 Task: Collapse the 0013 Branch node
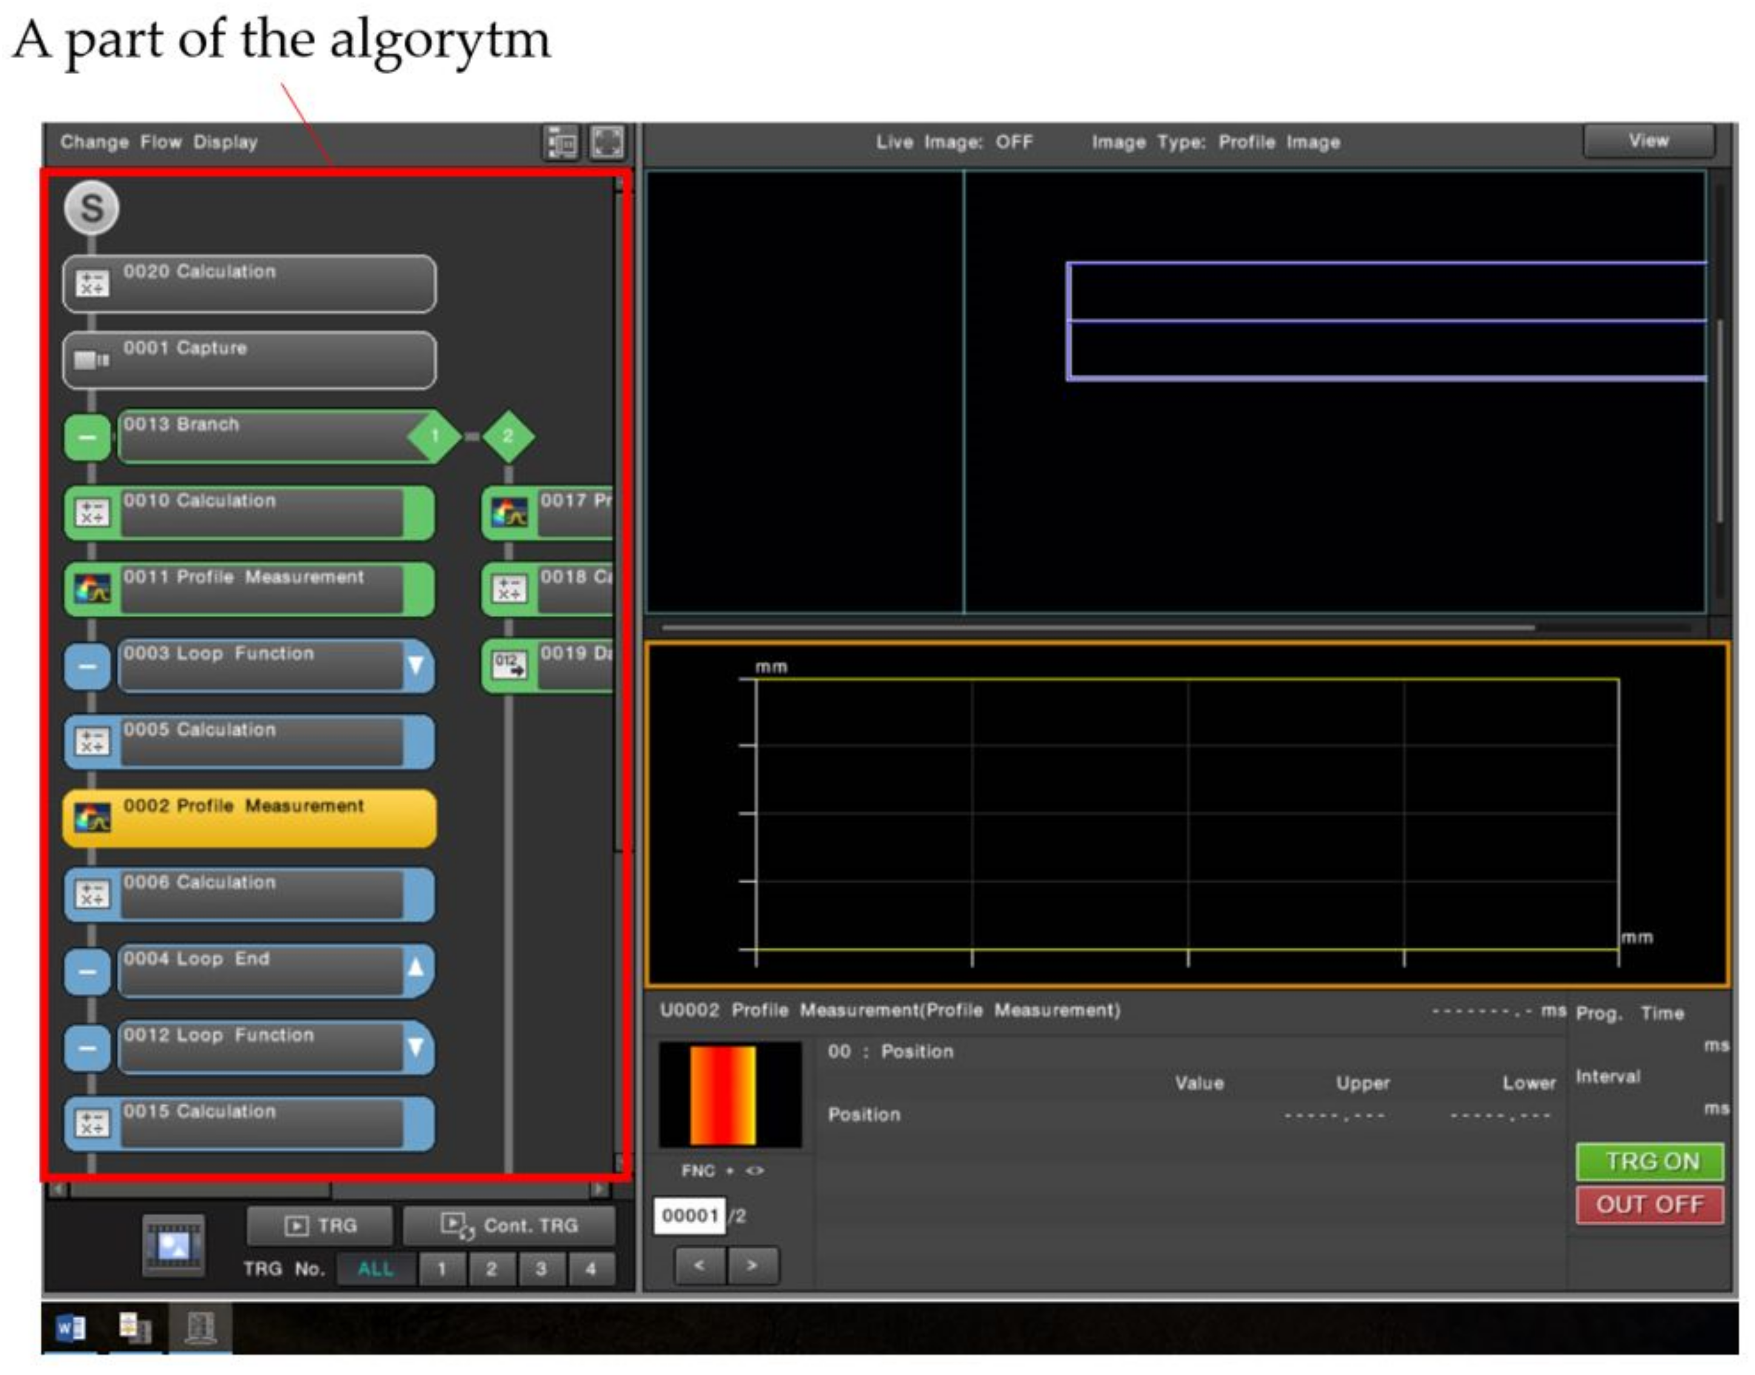point(87,437)
